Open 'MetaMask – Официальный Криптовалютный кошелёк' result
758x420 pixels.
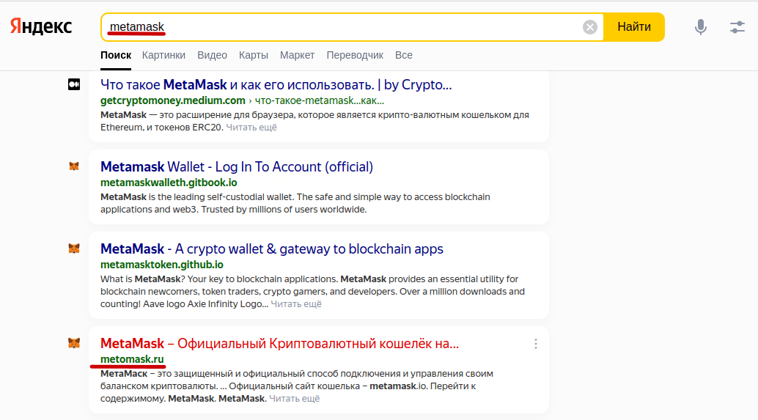click(279, 344)
